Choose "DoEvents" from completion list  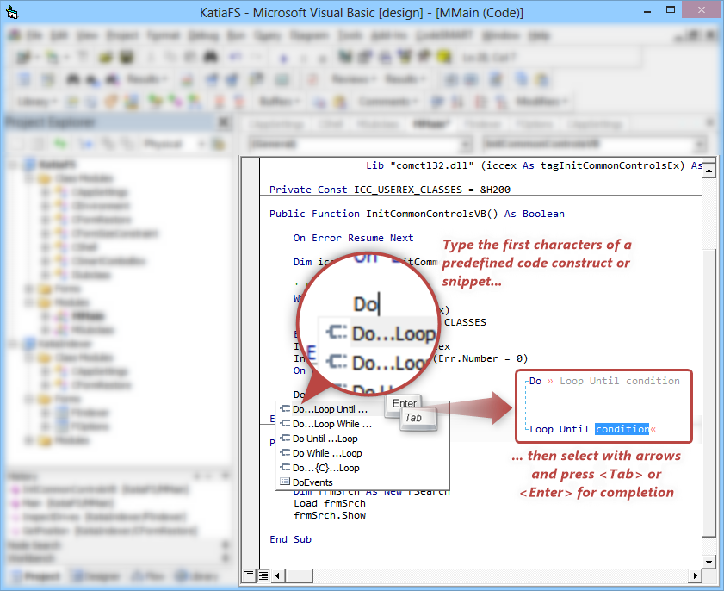click(312, 482)
